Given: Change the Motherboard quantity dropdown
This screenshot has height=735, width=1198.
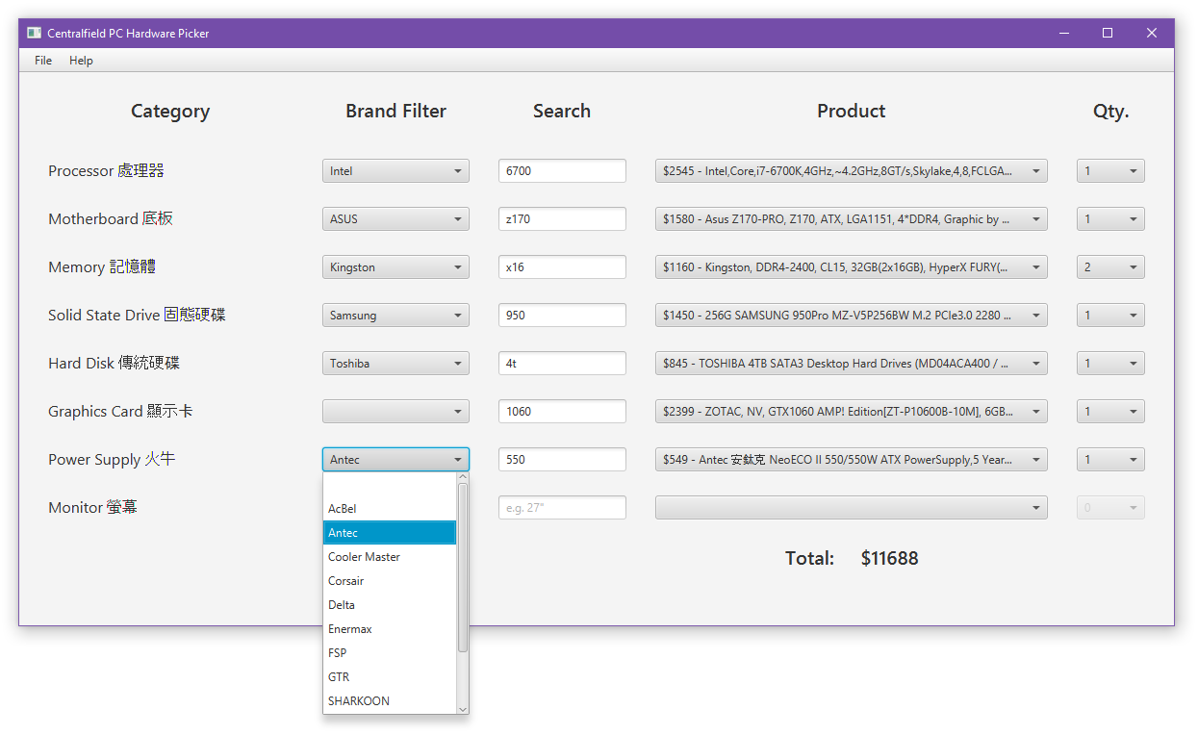Looking at the screenshot, I should tap(1110, 219).
